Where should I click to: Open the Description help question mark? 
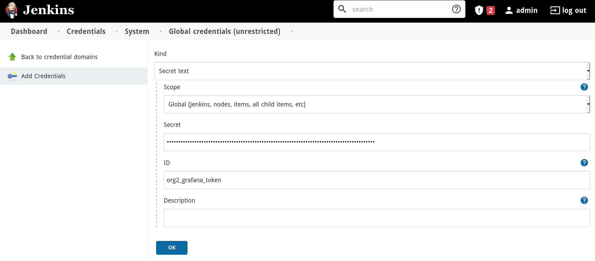[584, 200]
